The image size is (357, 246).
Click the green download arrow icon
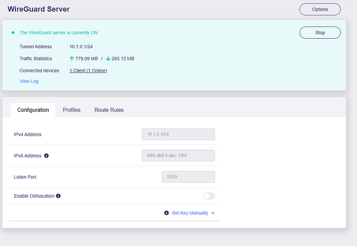point(108,59)
